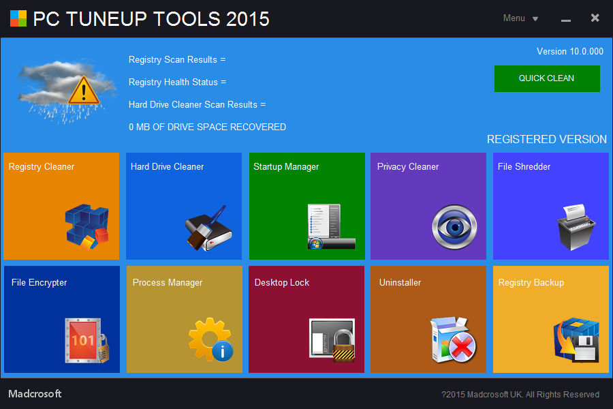
Task: Close the PC Tuneup Tools window
Action: tap(595, 18)
